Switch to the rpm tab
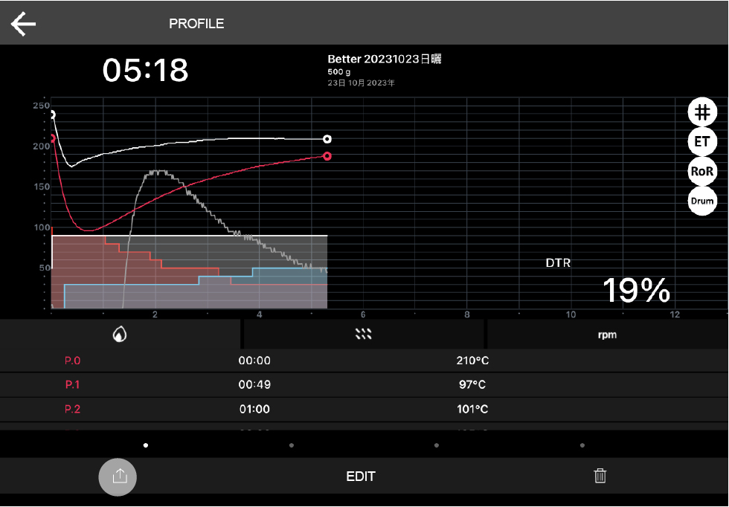The image size is (729, 507). click(607, 335)
